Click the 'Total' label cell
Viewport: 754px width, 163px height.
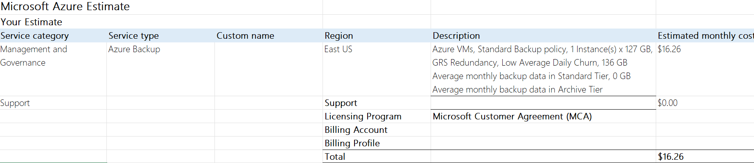(377, 156)
